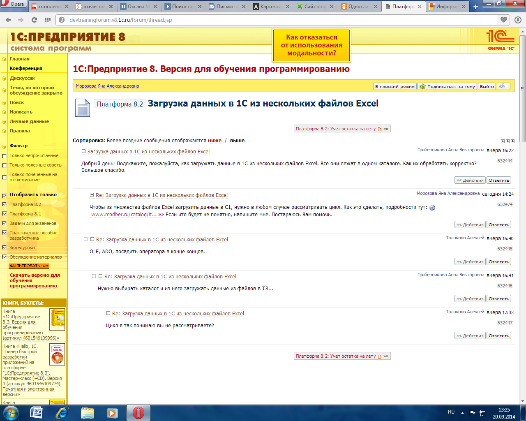Open a new tab with plus button

click(x=475, y=7)
